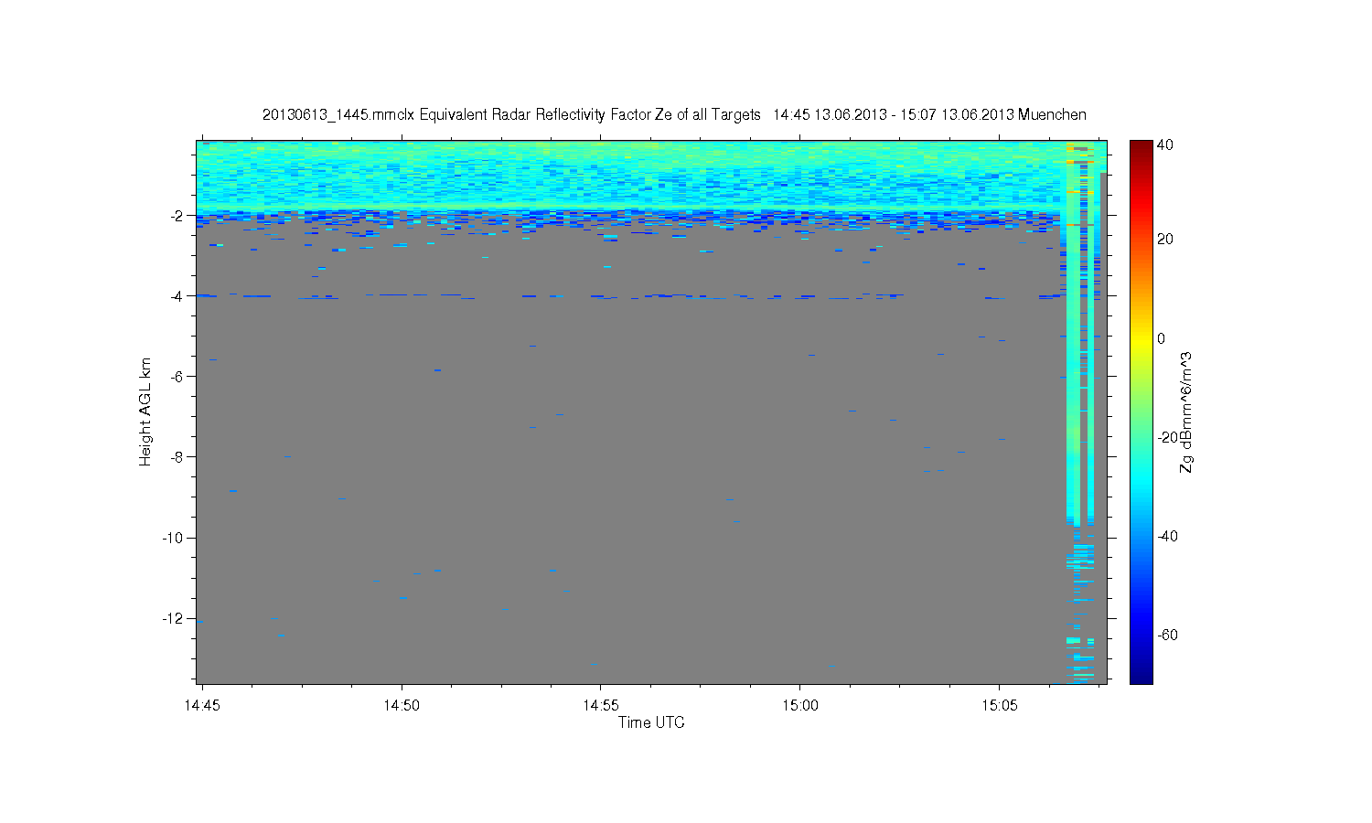The height and width of the screenshot is (823, 1372).
Task: Click the 14:55 time axis label
Action: 600,705
